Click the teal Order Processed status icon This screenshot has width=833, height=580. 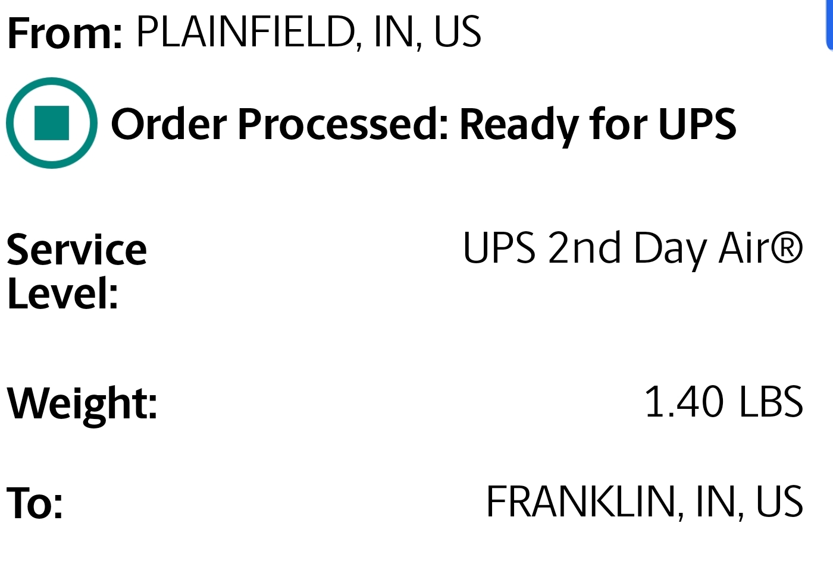point(52,123)
